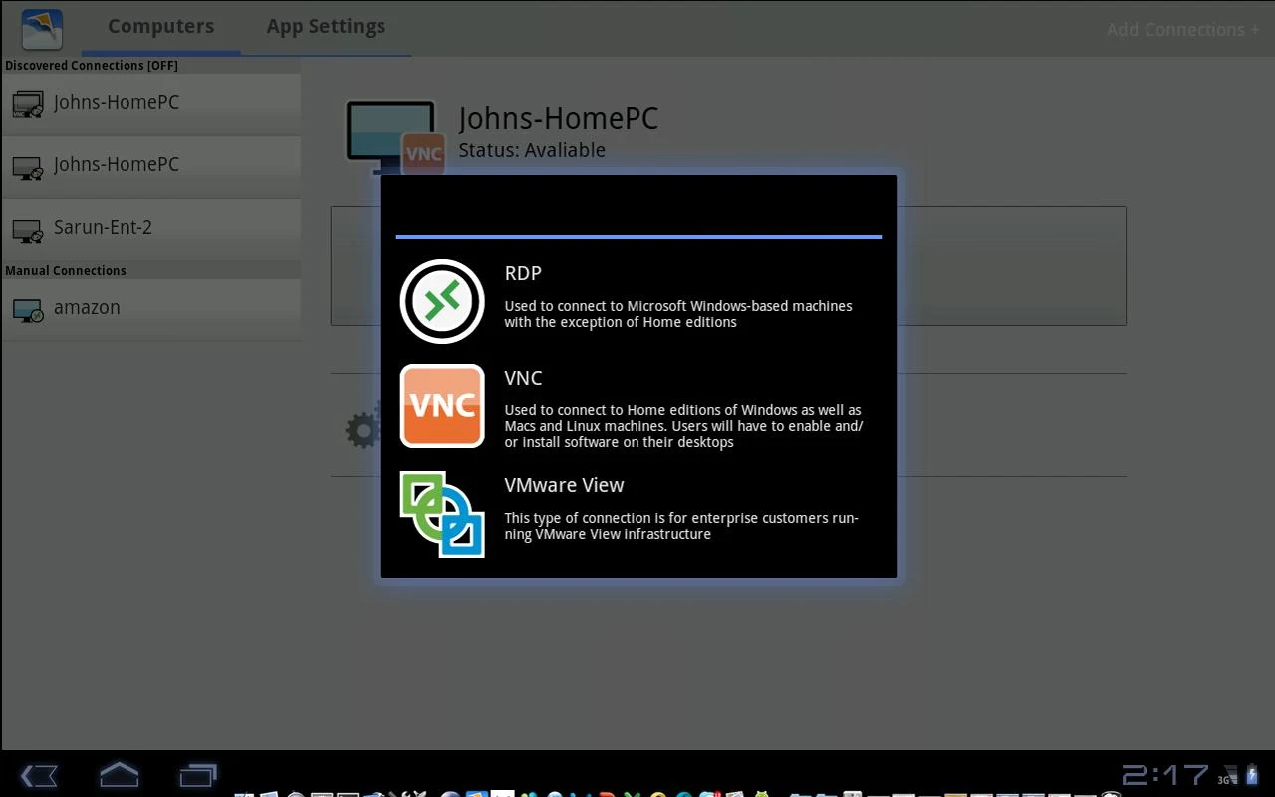The height and width of the screenshot is (797, 1275).
Task: Click the Add Connections + button
Action: click(x=1182, y=29)
